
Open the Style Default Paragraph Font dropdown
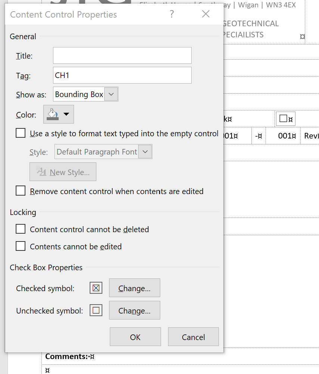[145, 152]
